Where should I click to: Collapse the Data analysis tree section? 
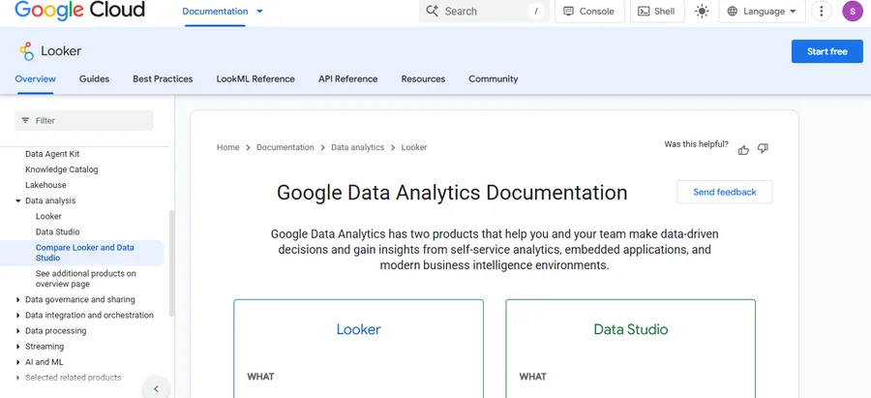(x=18, y=200)
